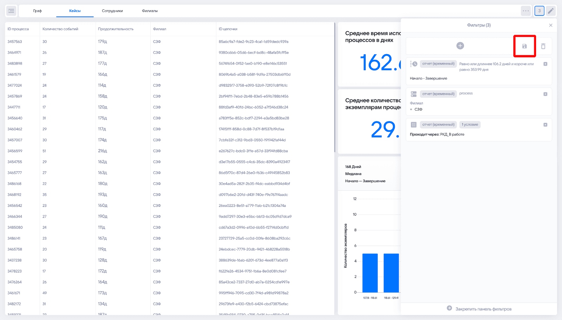Click chain ID 17415fff-858d-0c88-7d7f-8f537b19d1aa
Screen dimensions: 562x320
click(251, 129)
